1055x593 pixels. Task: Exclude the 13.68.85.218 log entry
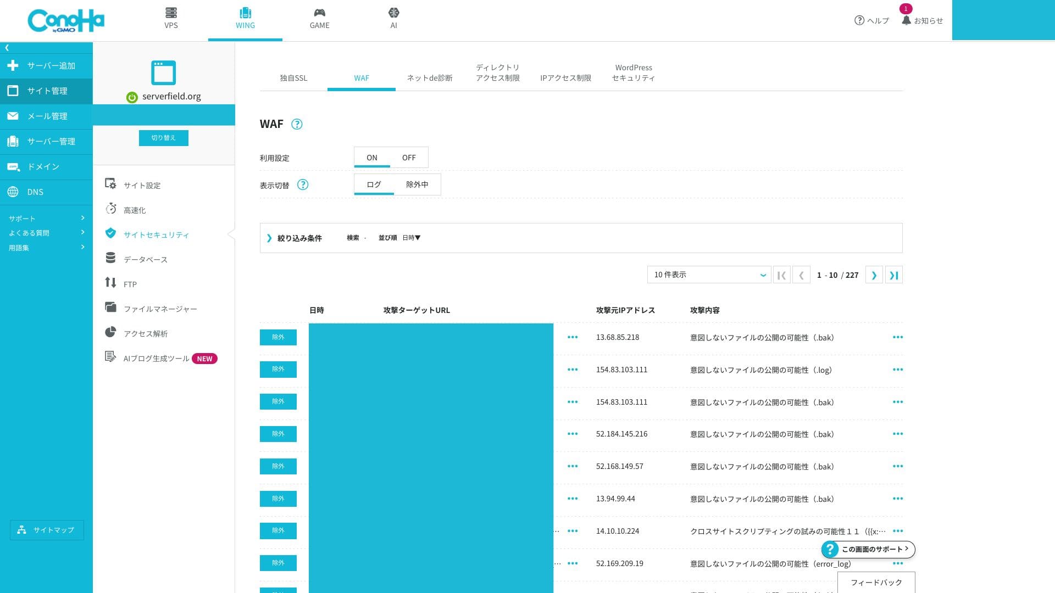(278, 337)
